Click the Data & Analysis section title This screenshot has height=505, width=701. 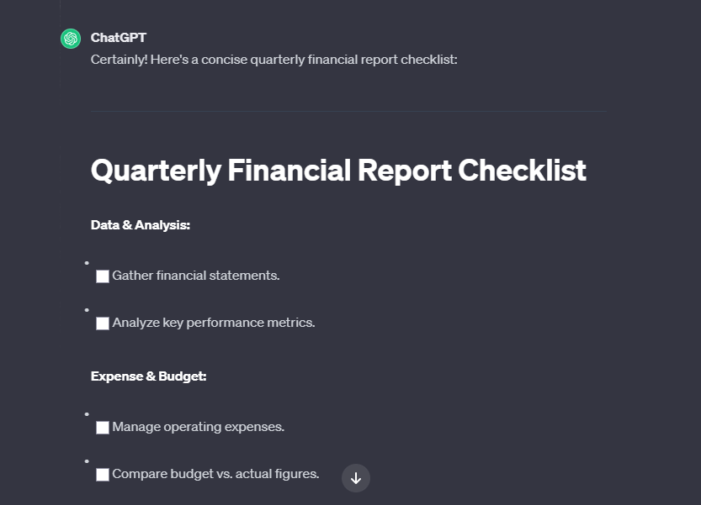[141, 225]
